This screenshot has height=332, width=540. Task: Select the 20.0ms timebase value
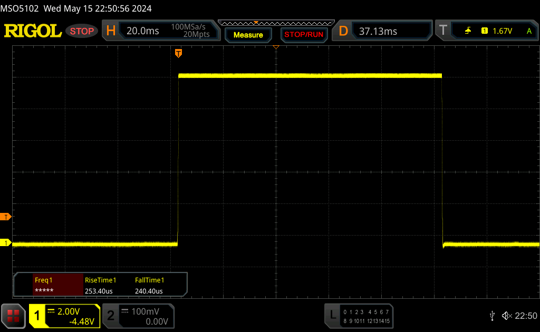[142, 31]
